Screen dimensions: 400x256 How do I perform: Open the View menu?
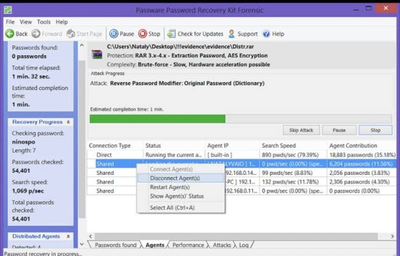point(26,22)
